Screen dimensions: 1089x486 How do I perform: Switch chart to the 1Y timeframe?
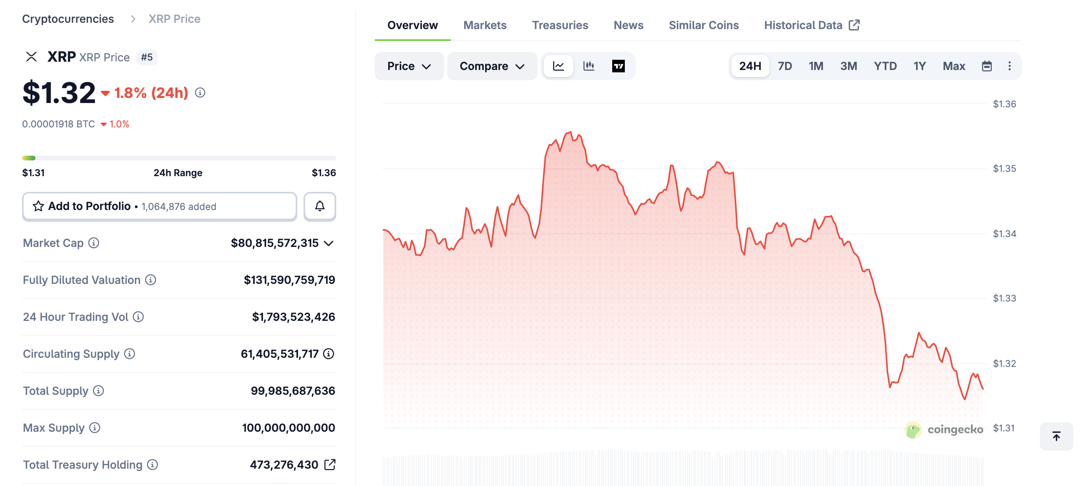919,66
